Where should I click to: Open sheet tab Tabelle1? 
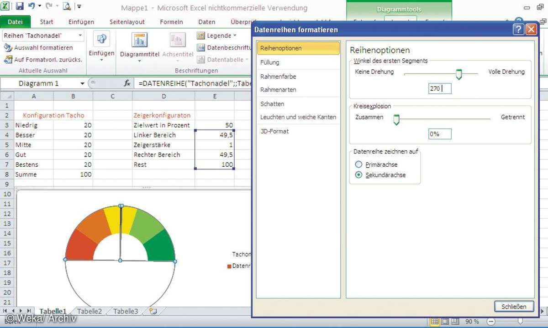point(53,311)
